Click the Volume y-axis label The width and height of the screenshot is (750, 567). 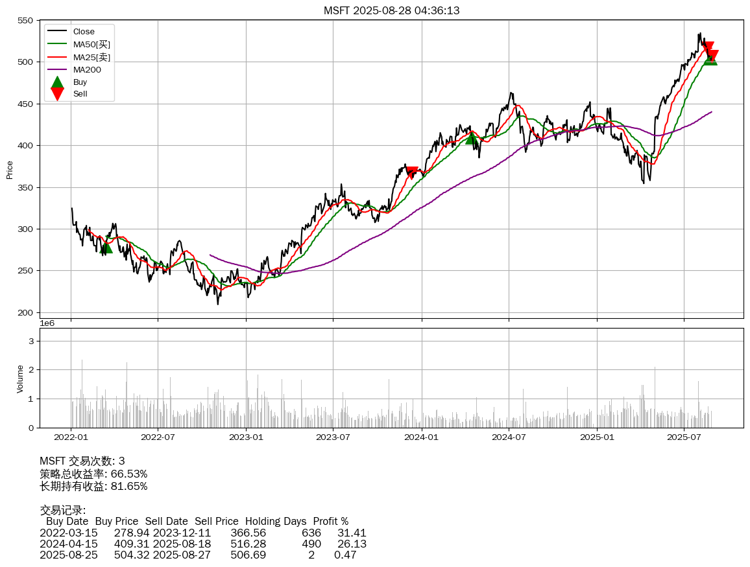pyautogui.click(x=20, y=378)
